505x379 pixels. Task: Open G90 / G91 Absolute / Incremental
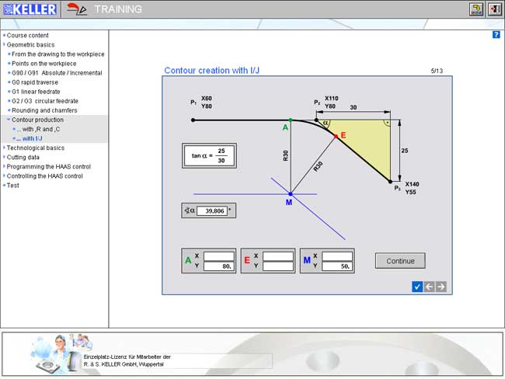[x=57, y=73]
